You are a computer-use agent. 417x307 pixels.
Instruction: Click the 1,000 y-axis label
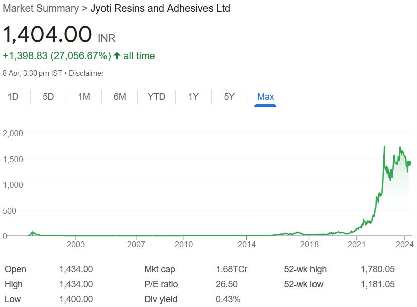click(x=13, y=185)
